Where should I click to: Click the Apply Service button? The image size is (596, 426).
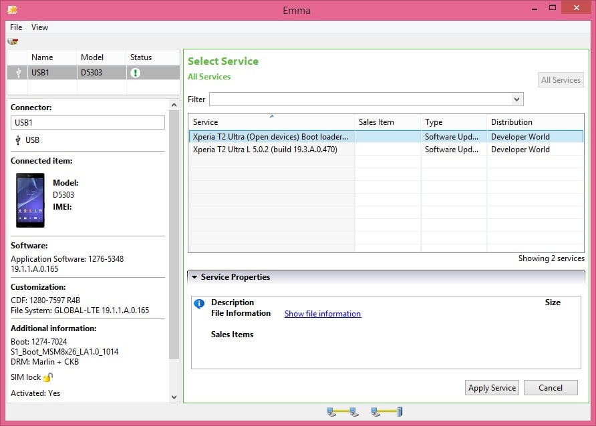(492, 387)
